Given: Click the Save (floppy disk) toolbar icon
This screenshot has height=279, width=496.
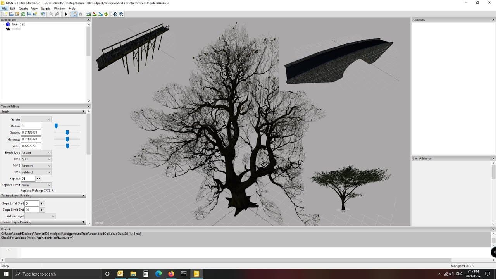Looking at the screenshot, I should (x=29, y=14).
